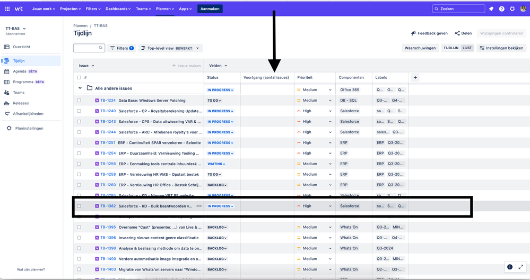Open the Jouw werk menu
This screenshot has width=530, height=280.
coord(44,9)
